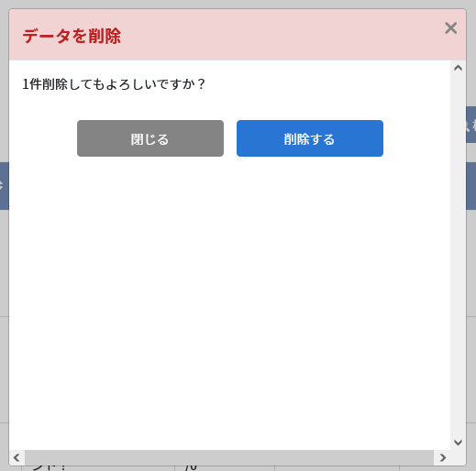Click the red データを削除 title text
Viewport: 476px width, 471px height.
click(x=72, y=36)
